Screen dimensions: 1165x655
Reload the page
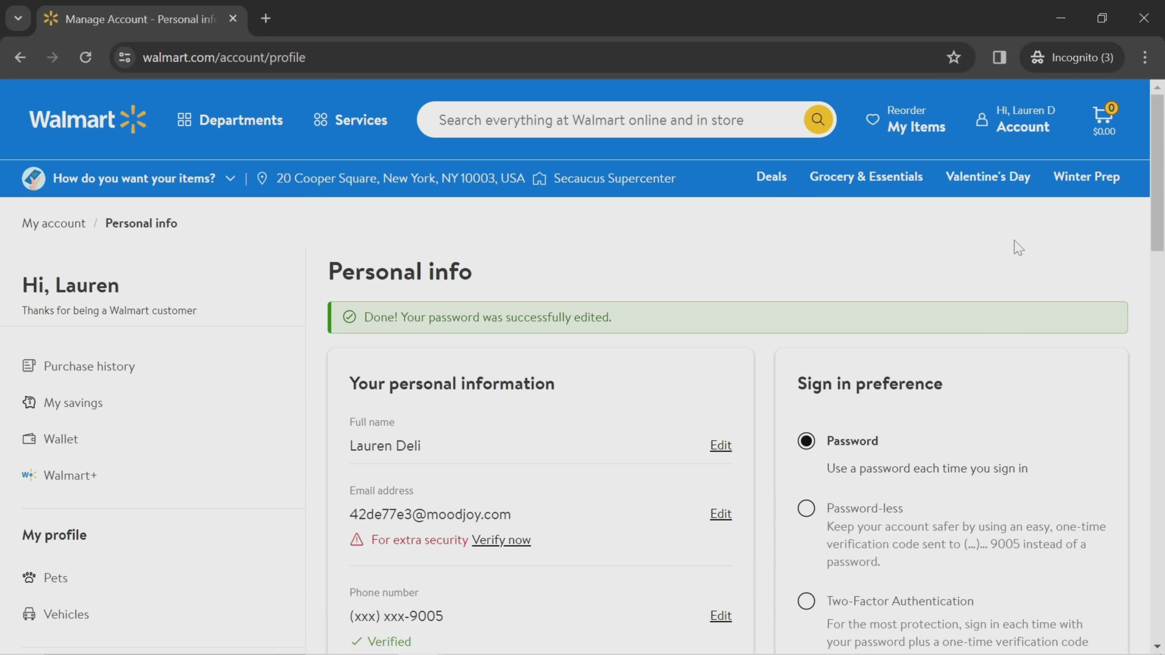(x=86, y=57)
